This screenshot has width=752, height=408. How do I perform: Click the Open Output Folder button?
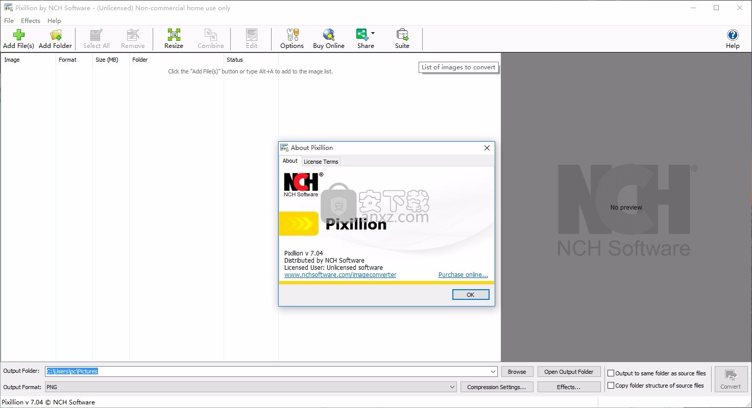(x=569, y=372)
